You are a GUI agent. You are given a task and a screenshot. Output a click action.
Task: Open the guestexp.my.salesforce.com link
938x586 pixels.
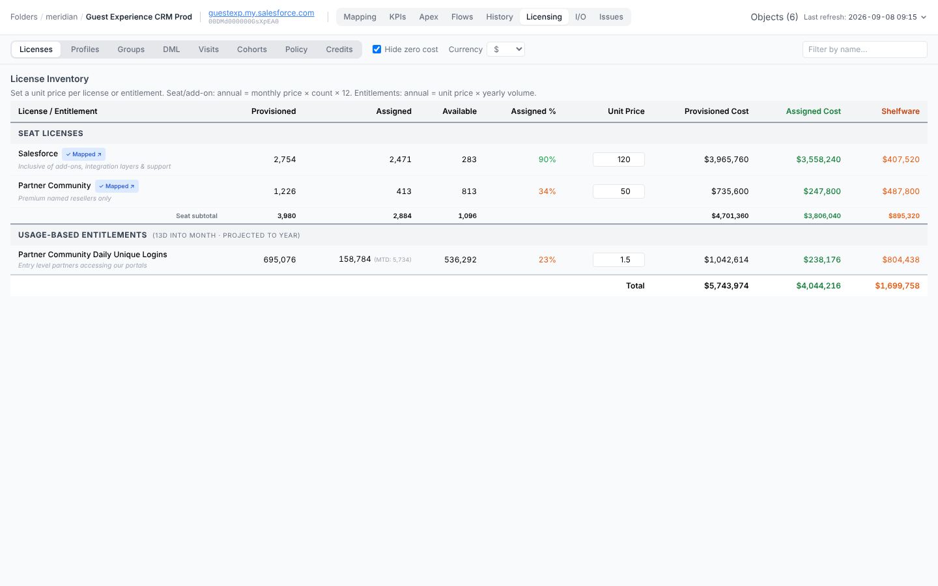[261, 13]
